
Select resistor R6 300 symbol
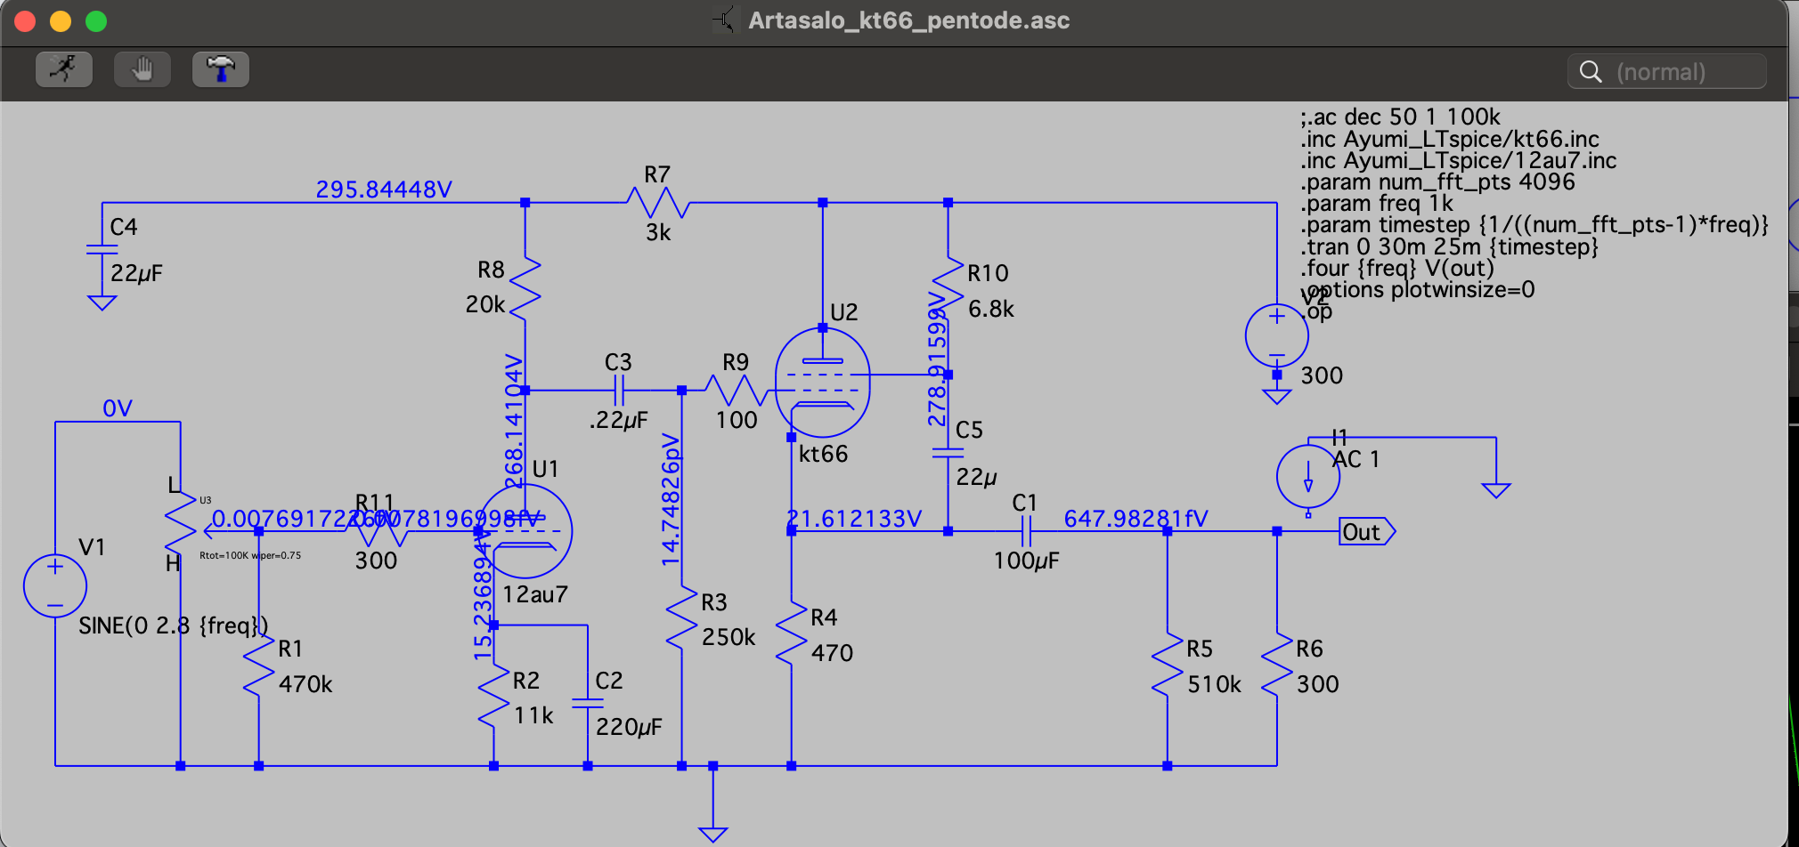1277,665
